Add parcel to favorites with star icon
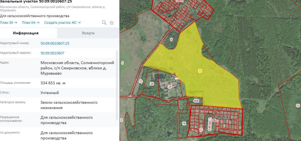 point(112,23)
